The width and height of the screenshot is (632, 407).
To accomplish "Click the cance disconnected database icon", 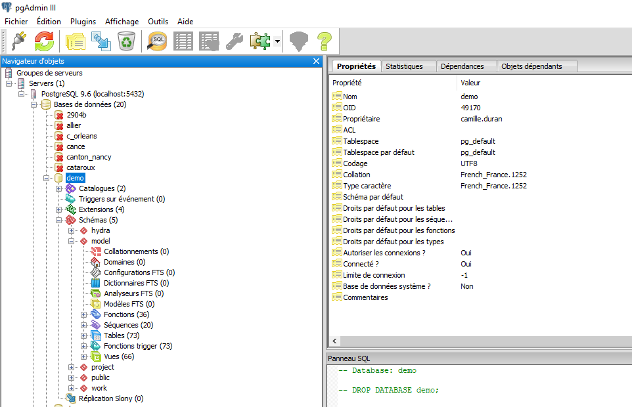I will coord(59,146).
